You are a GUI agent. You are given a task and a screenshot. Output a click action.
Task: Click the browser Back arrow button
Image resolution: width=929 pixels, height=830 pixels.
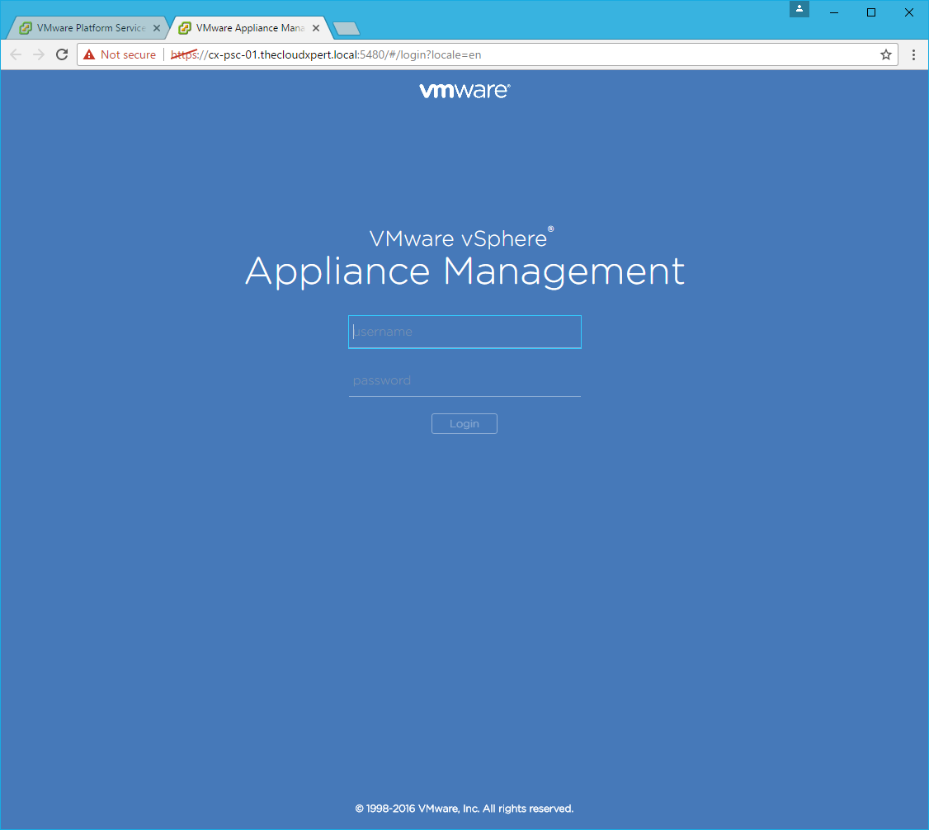click(x=16, y=54)
